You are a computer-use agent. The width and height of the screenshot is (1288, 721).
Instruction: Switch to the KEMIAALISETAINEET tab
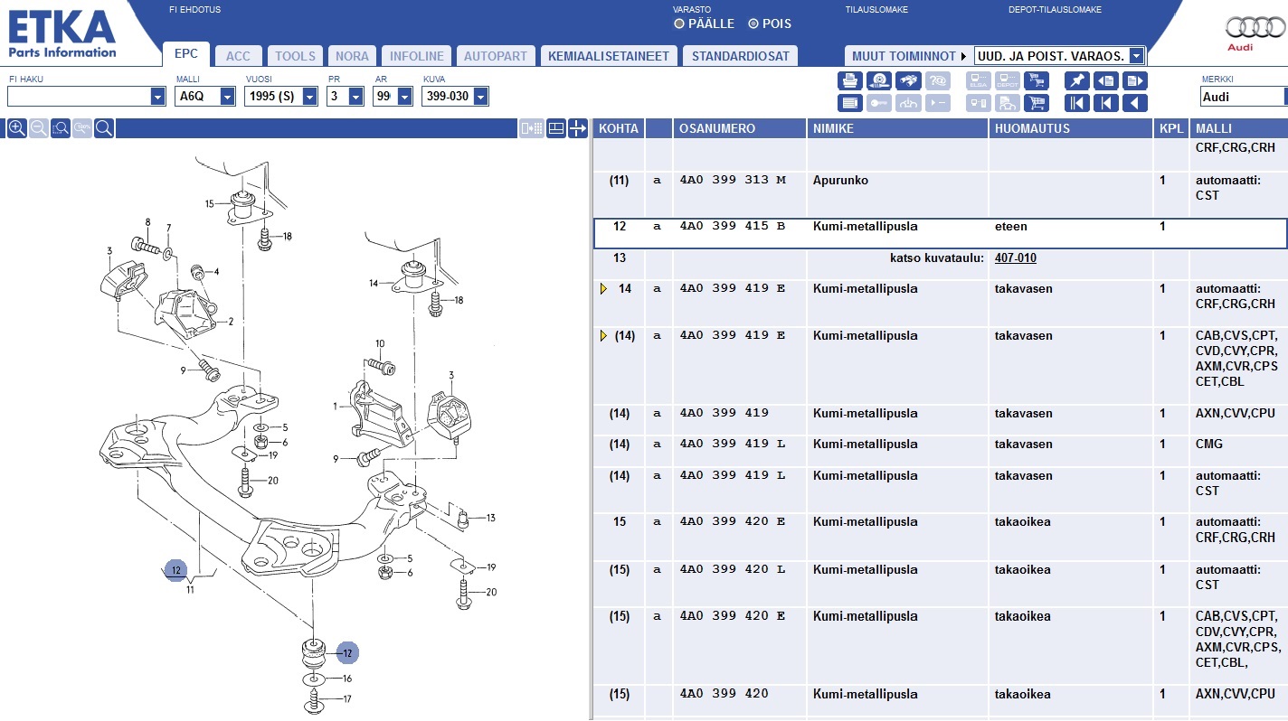click(609, 56)
